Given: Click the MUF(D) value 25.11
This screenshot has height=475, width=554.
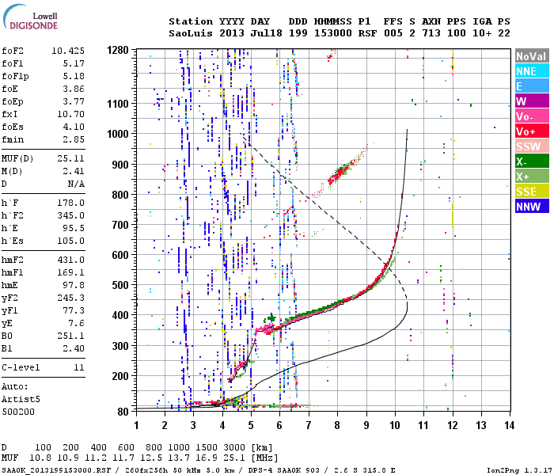Looking at the screenshot, I should (70, 158).
